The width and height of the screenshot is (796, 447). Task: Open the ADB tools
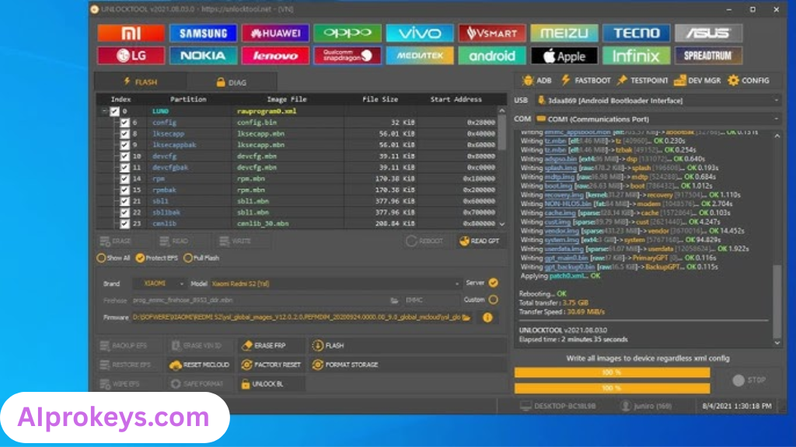coord(537,81)
